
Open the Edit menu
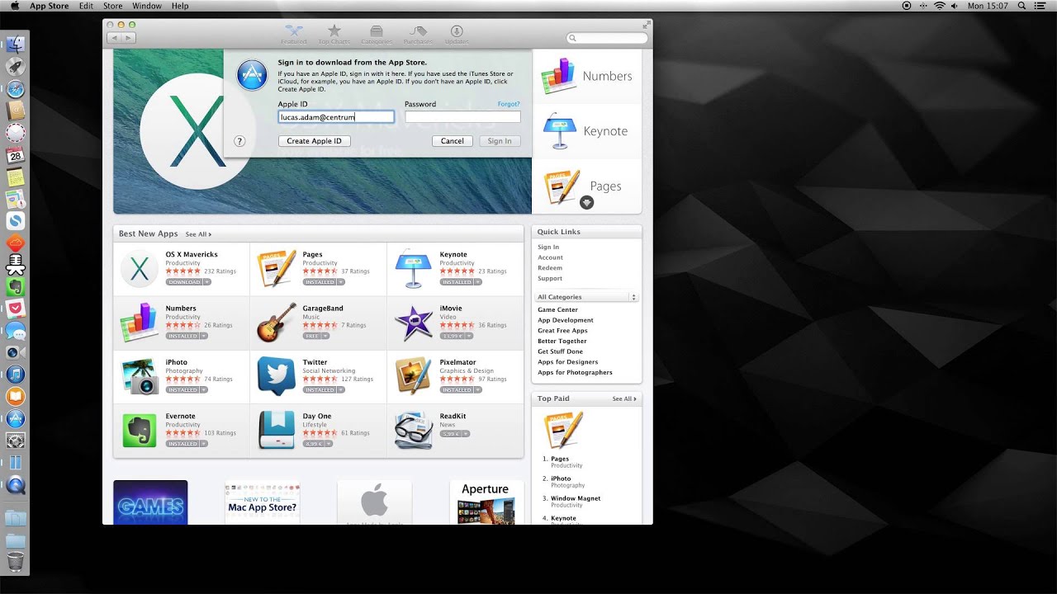pyautogui.click(x=86, y=6)
